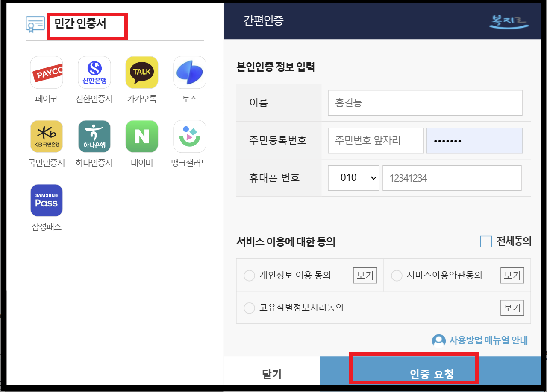Open the 사용방법 매뉴얼 안내 link
Viewport: 547px width, 392px height.
click(488, 340)
